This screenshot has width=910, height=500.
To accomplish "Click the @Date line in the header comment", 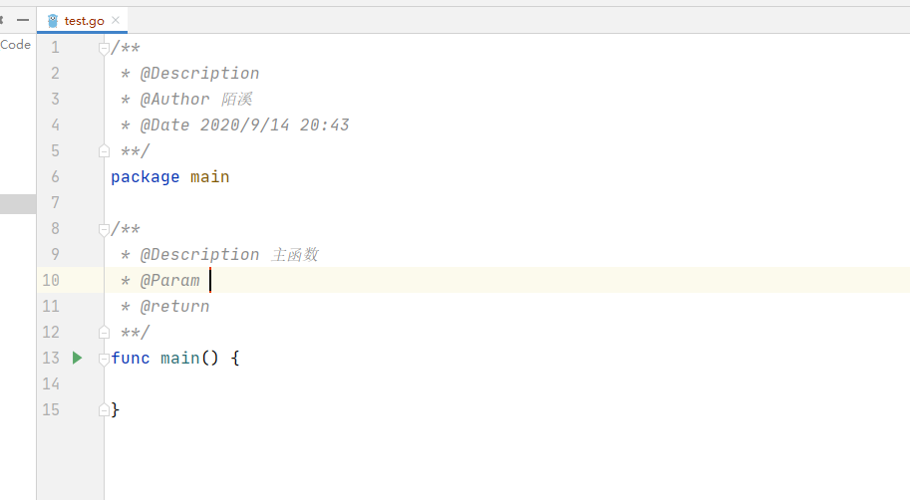I will click(x=244, y=125).
